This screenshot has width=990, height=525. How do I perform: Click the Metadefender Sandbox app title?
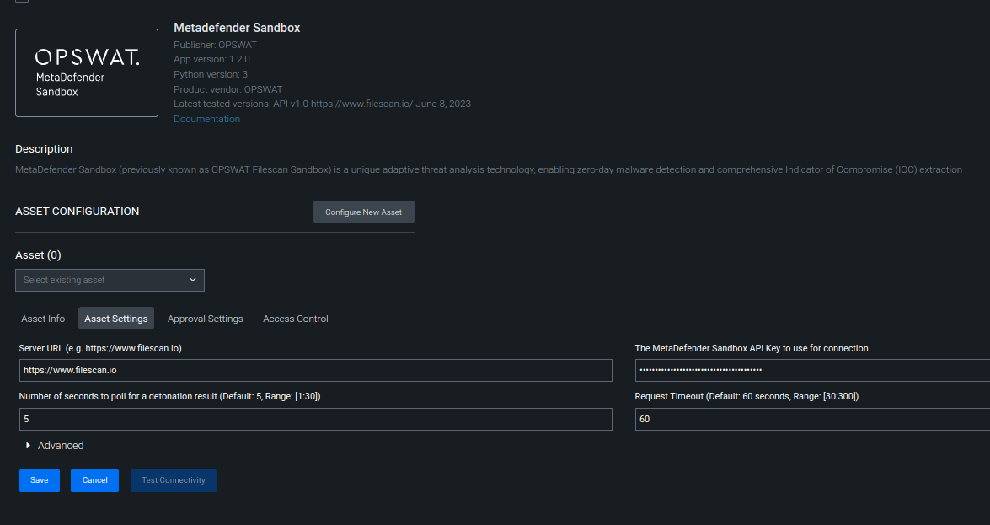point(237,28)
